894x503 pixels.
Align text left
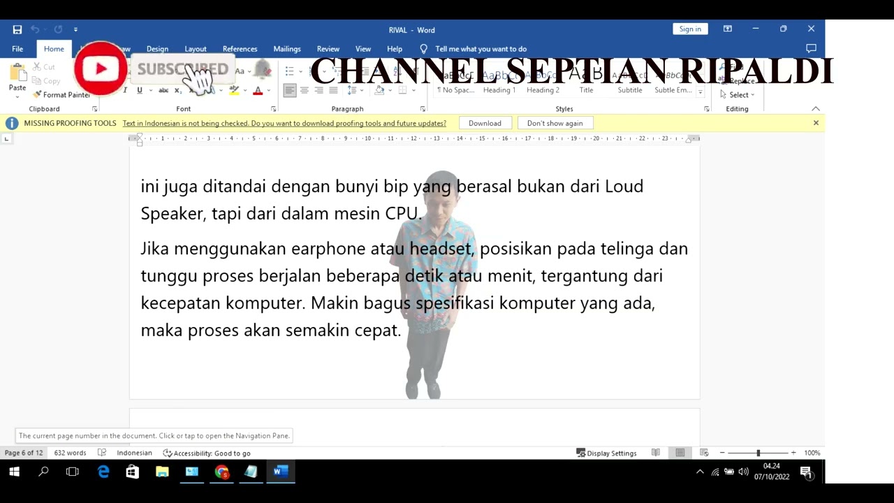[x=289, y=90]
